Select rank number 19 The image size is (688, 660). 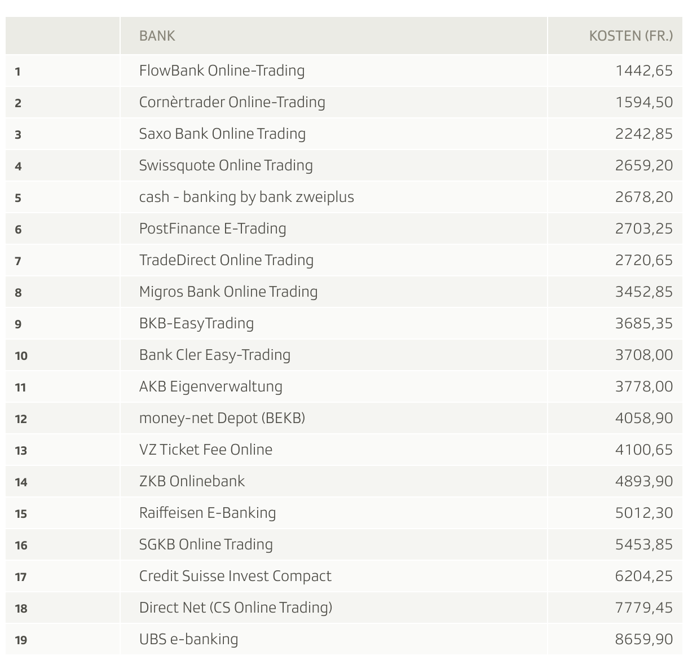coord(21,640)
